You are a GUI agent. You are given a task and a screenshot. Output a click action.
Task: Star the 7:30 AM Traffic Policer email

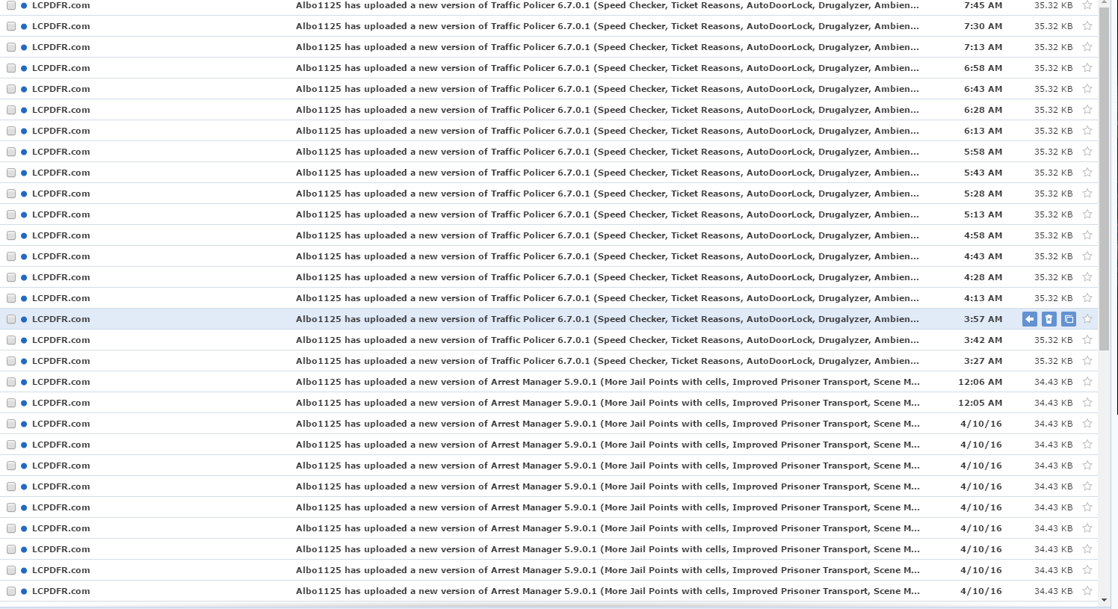[1087, 26]
